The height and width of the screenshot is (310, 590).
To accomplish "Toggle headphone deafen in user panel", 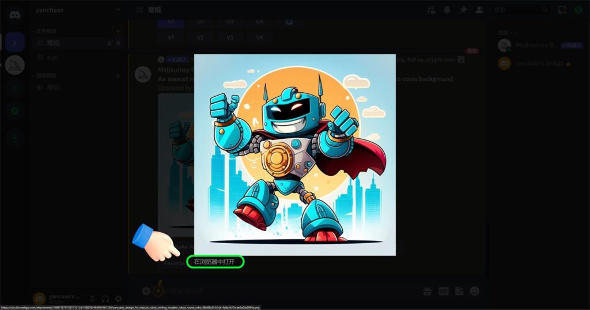I will pyautogui.click(x=105, y=298).
